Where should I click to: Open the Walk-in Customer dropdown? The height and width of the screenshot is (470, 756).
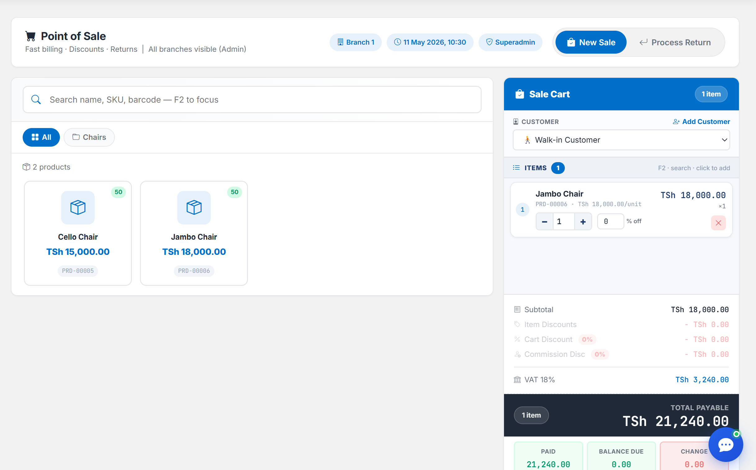[621, 140]
